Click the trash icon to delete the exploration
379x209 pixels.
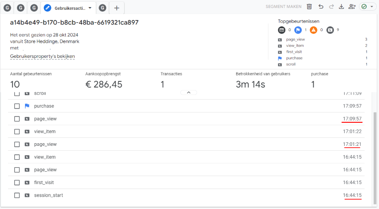[x=309, y=7]
